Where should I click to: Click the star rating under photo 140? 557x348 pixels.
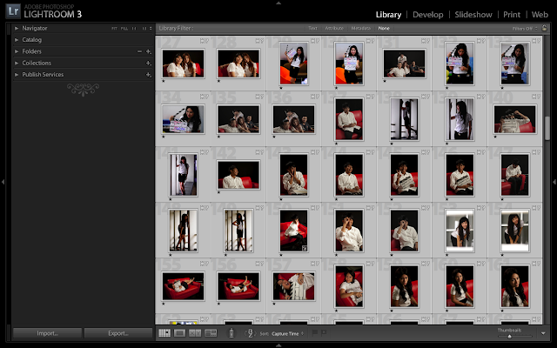pyautogui.click(x=495, y=137)
